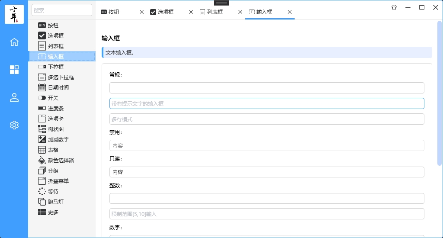Select the 列表框 item in the component list
The height and width of the screenshot is (238, 443).
pos(62,46)
